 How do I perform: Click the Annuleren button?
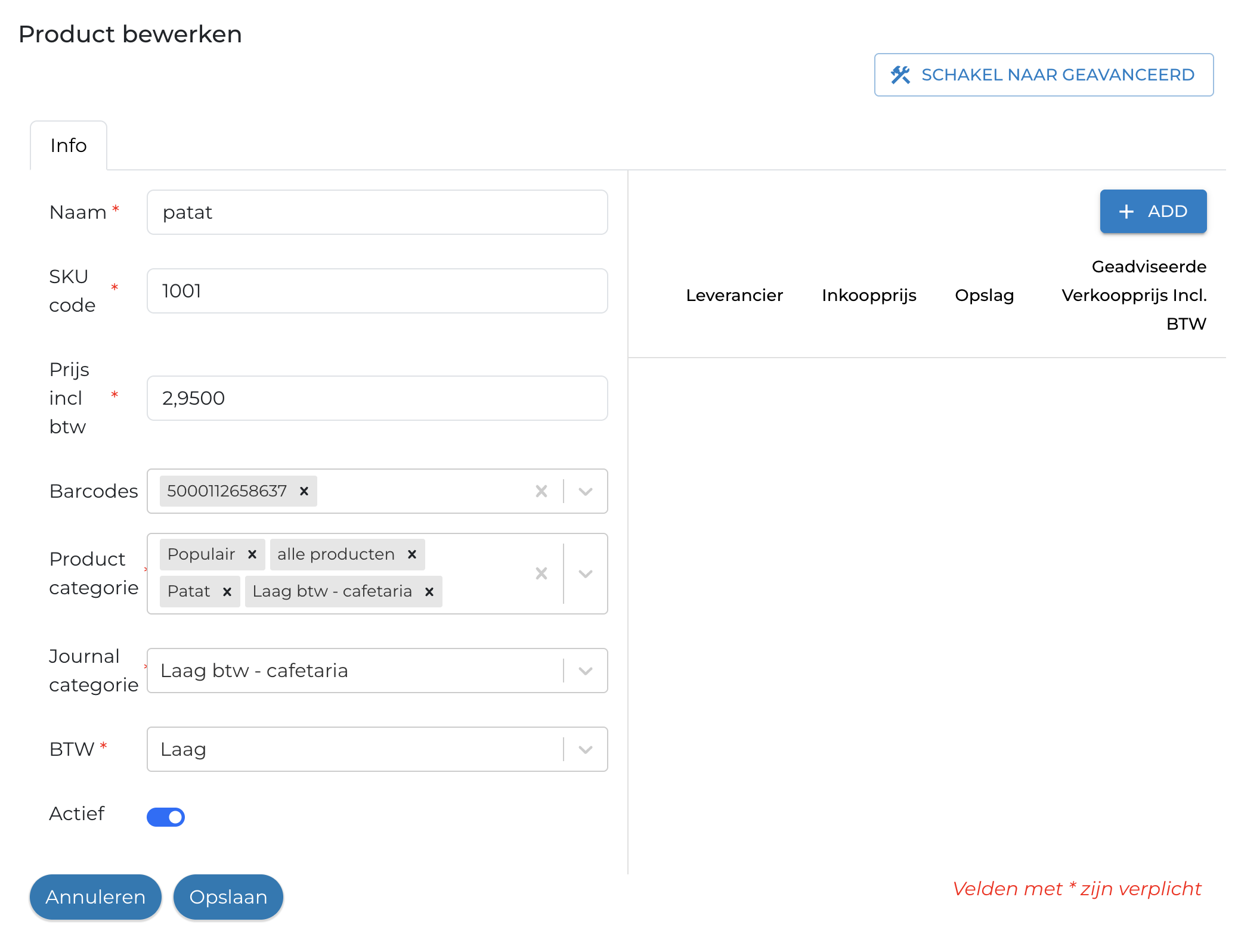95,896
